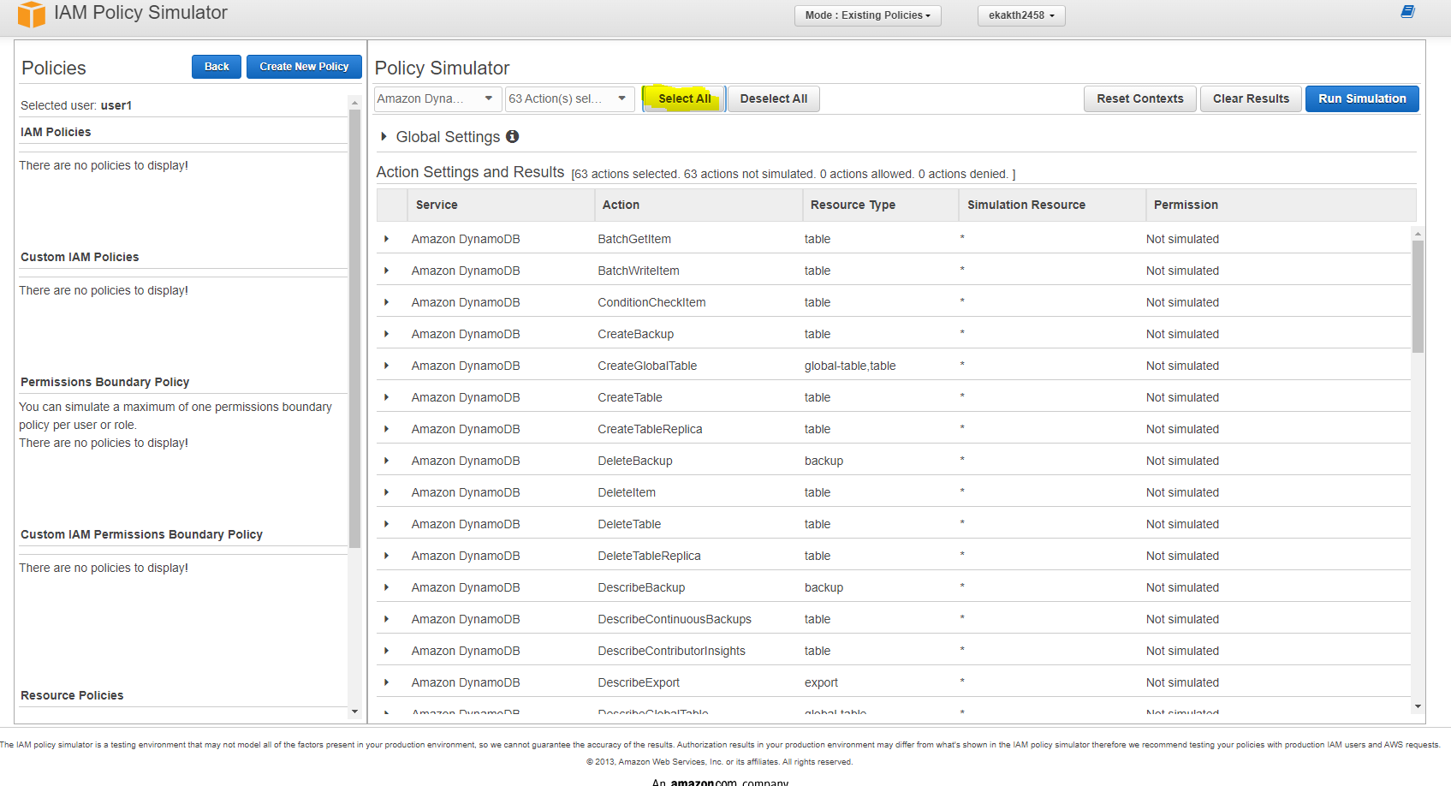1451x786 pixels.
Task: Open the ekakth2458 account dropdown
Action: click(x=1021, y=15)
